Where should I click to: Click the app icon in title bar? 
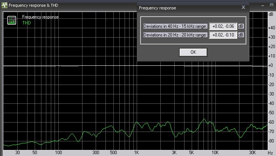click(5, 5)
